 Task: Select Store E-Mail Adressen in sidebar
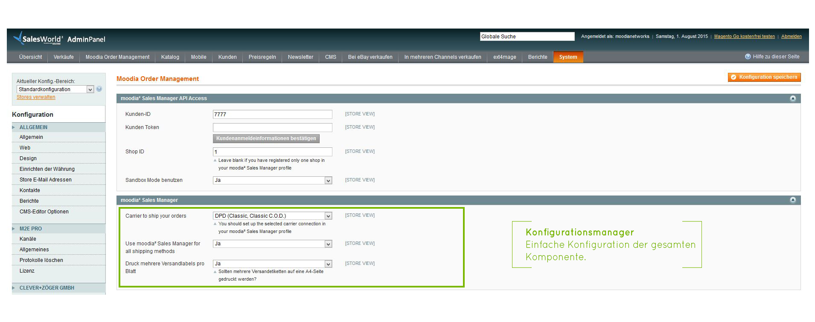click(58, 180)
